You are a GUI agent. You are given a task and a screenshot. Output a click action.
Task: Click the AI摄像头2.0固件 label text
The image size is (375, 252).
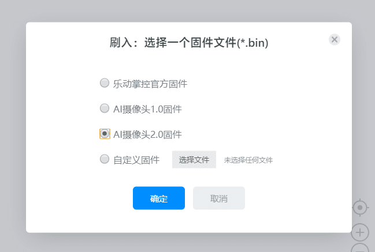tap(148, 134)
